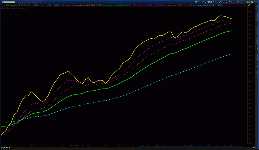Viewport: 259px width, 150px height.
Task: Open the symbol selector dropdown arrow
Action: (x=16, y=2)
